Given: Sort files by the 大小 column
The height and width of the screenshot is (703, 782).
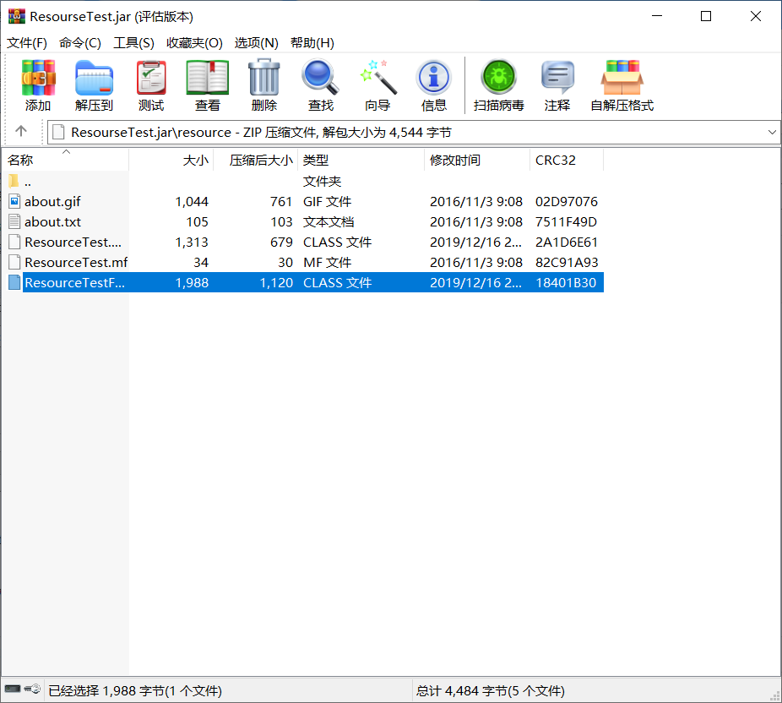Looking at the screenshot, I should (x=193, y=160).
